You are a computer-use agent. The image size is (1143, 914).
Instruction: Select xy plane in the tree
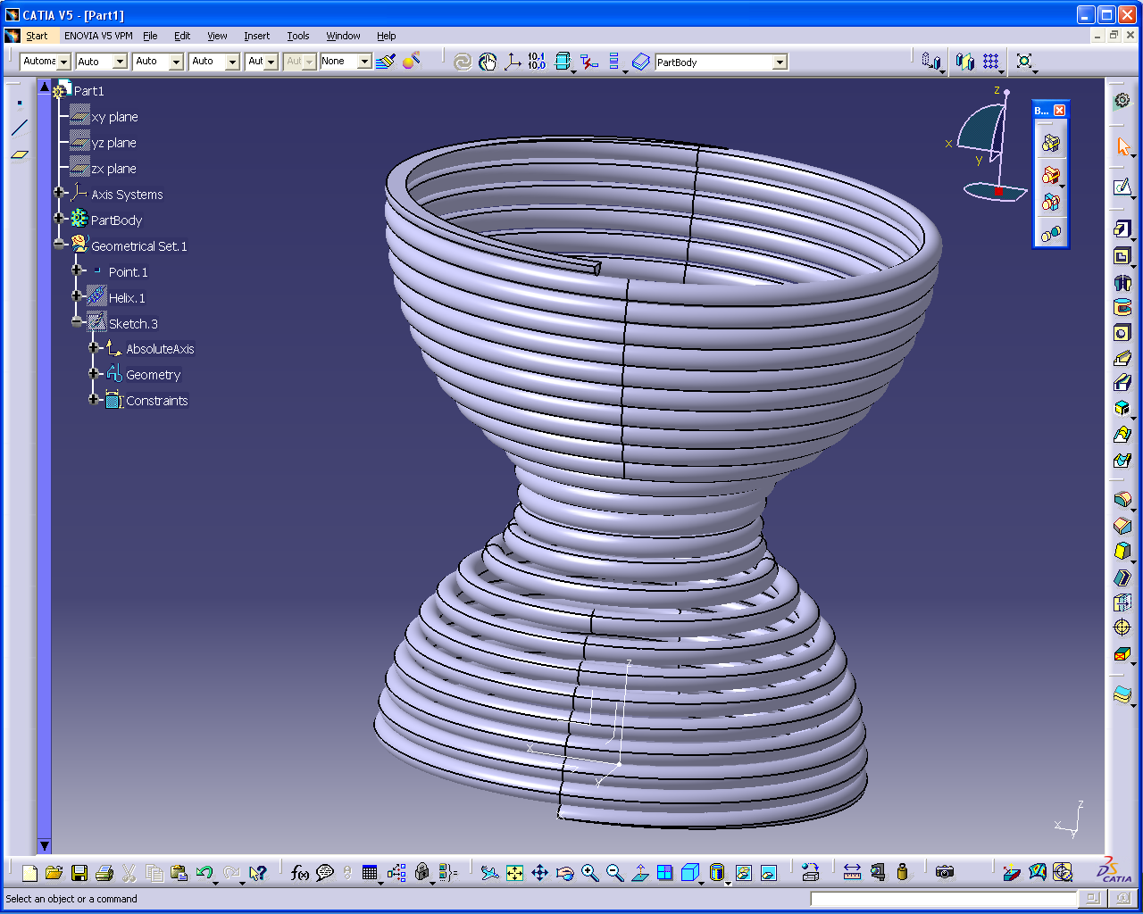[114, 117]
